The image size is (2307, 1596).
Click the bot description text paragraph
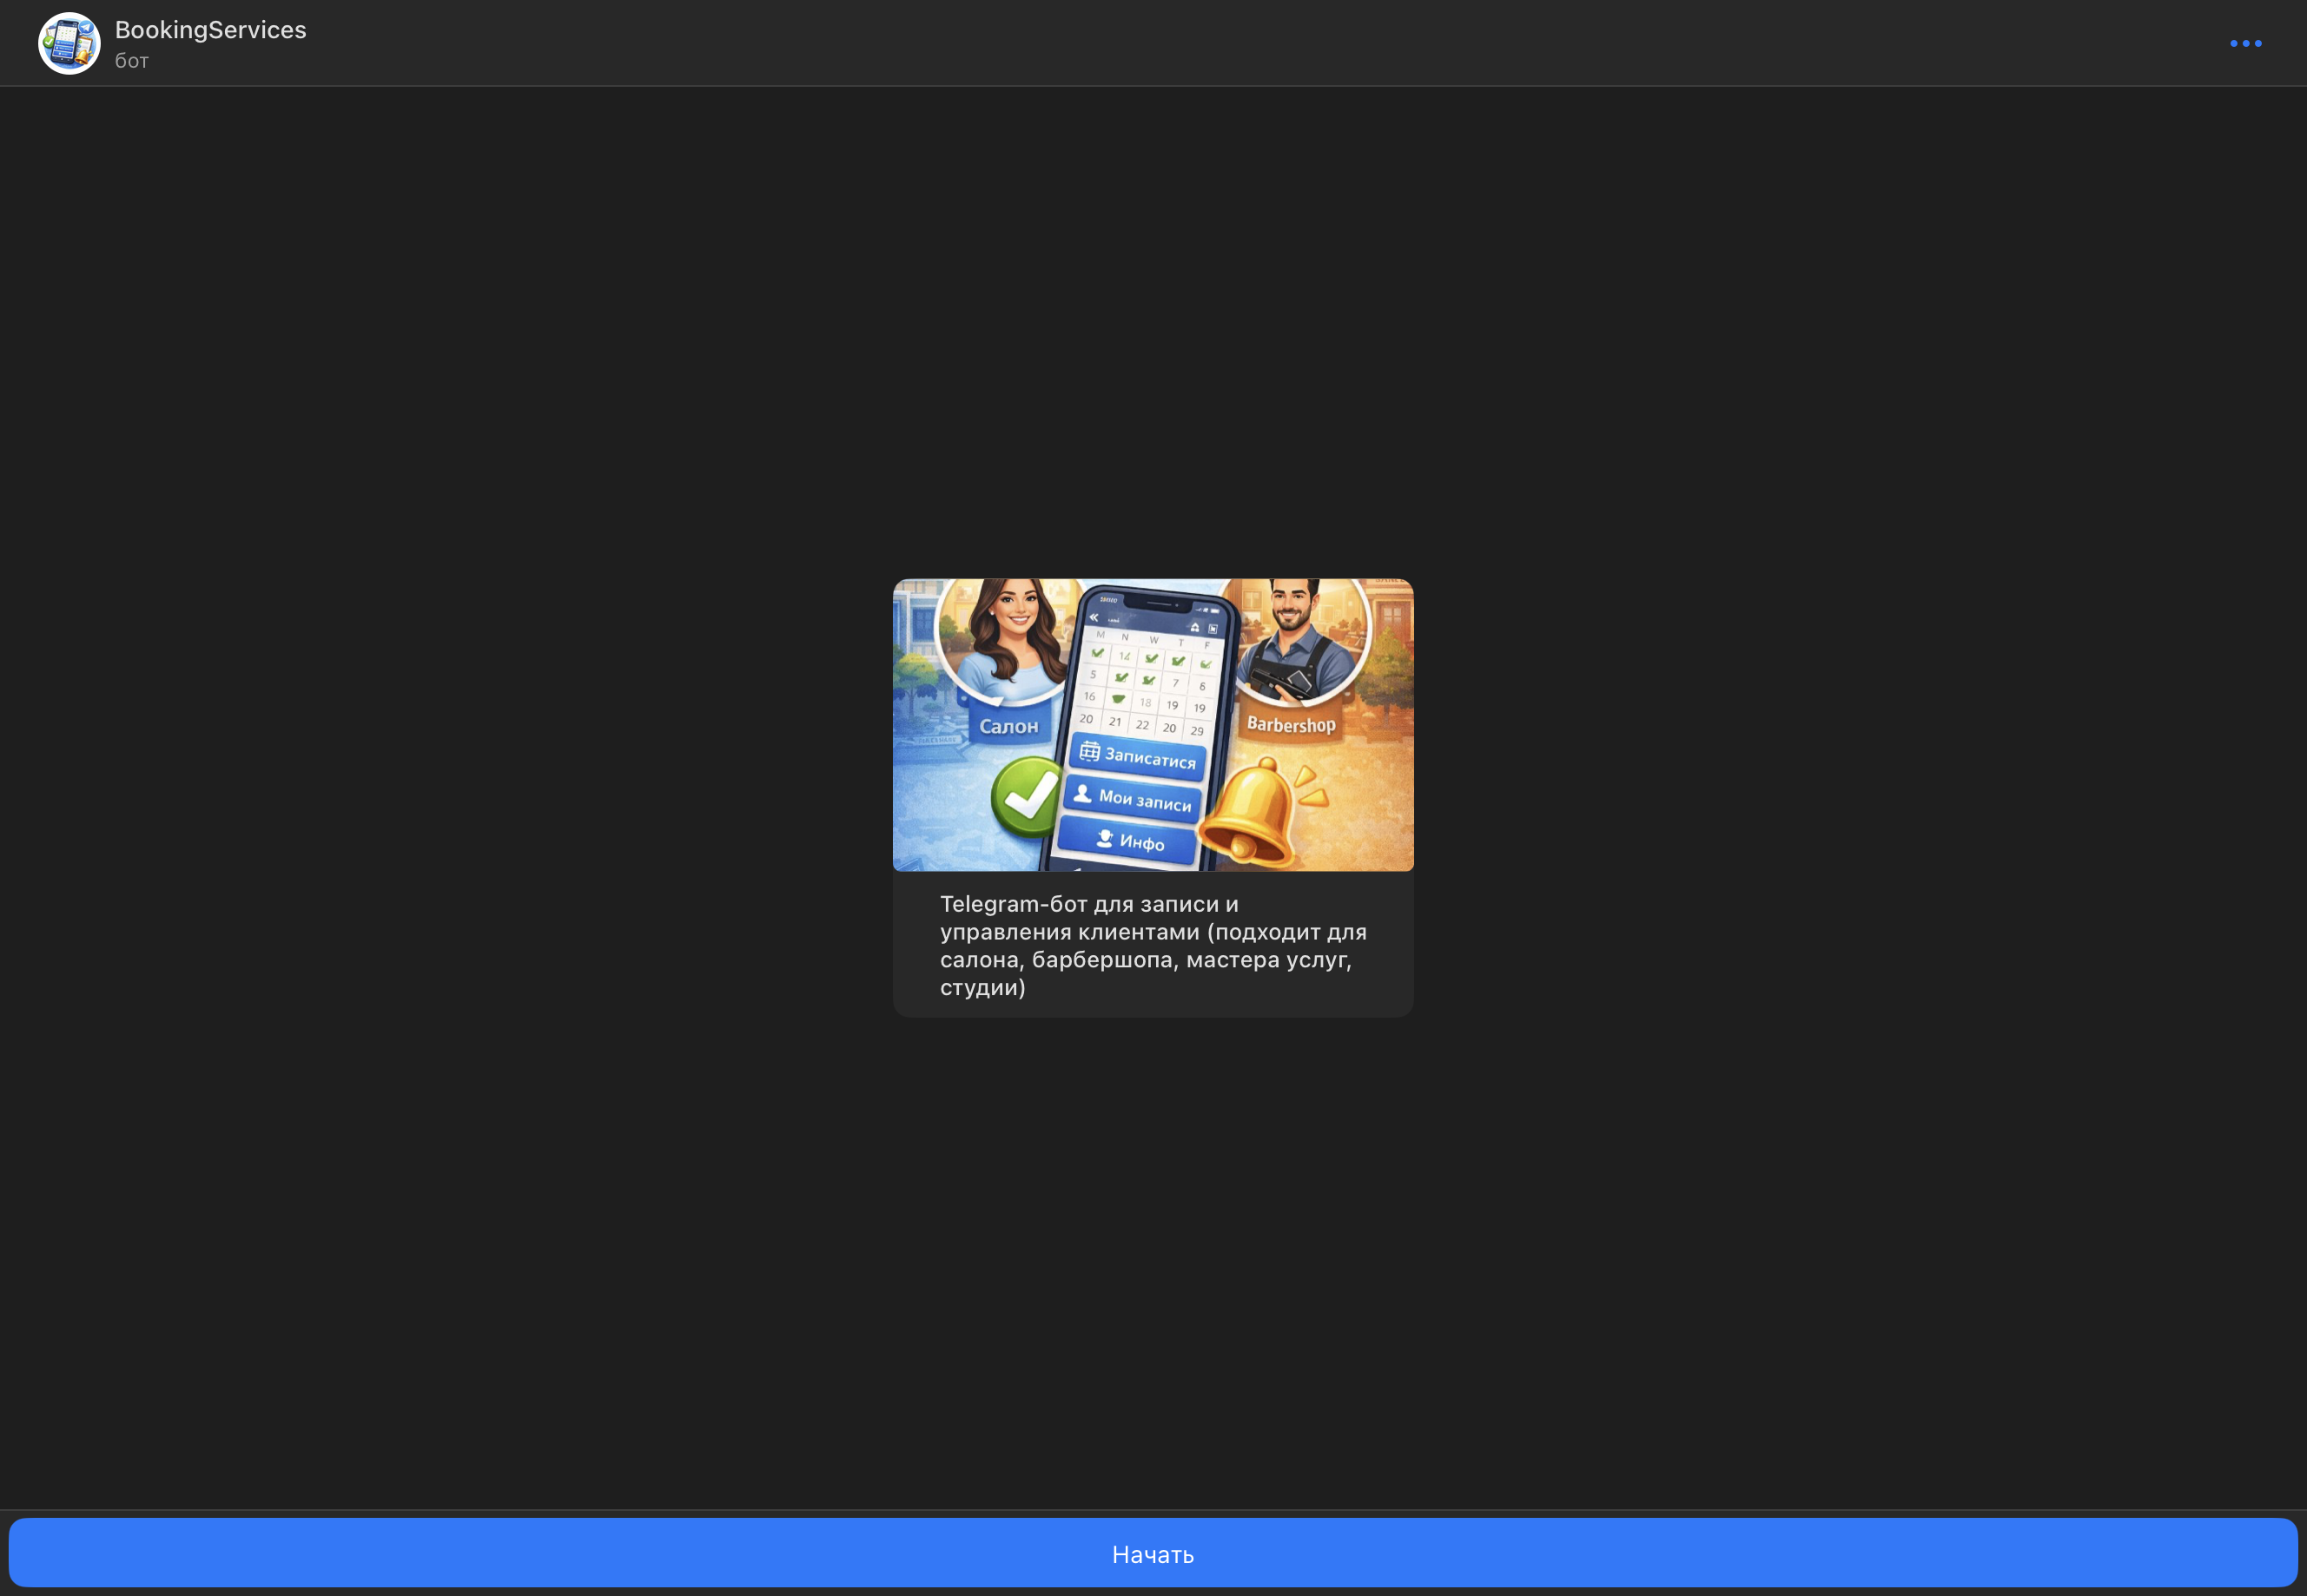click(1152, 945)
